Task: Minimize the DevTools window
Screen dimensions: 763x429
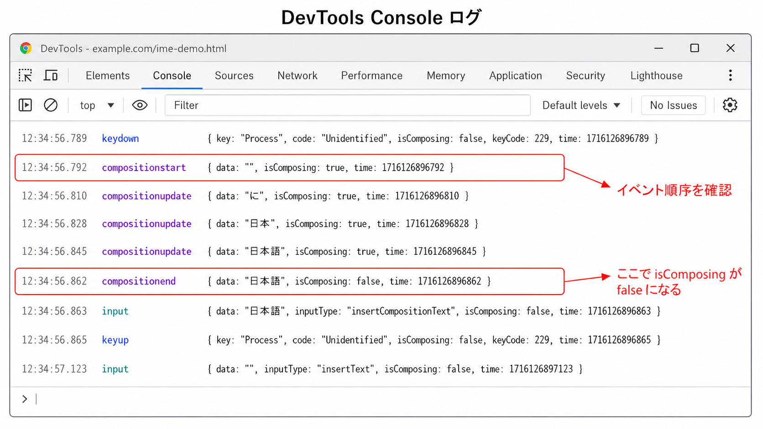Action: (658, 48)
